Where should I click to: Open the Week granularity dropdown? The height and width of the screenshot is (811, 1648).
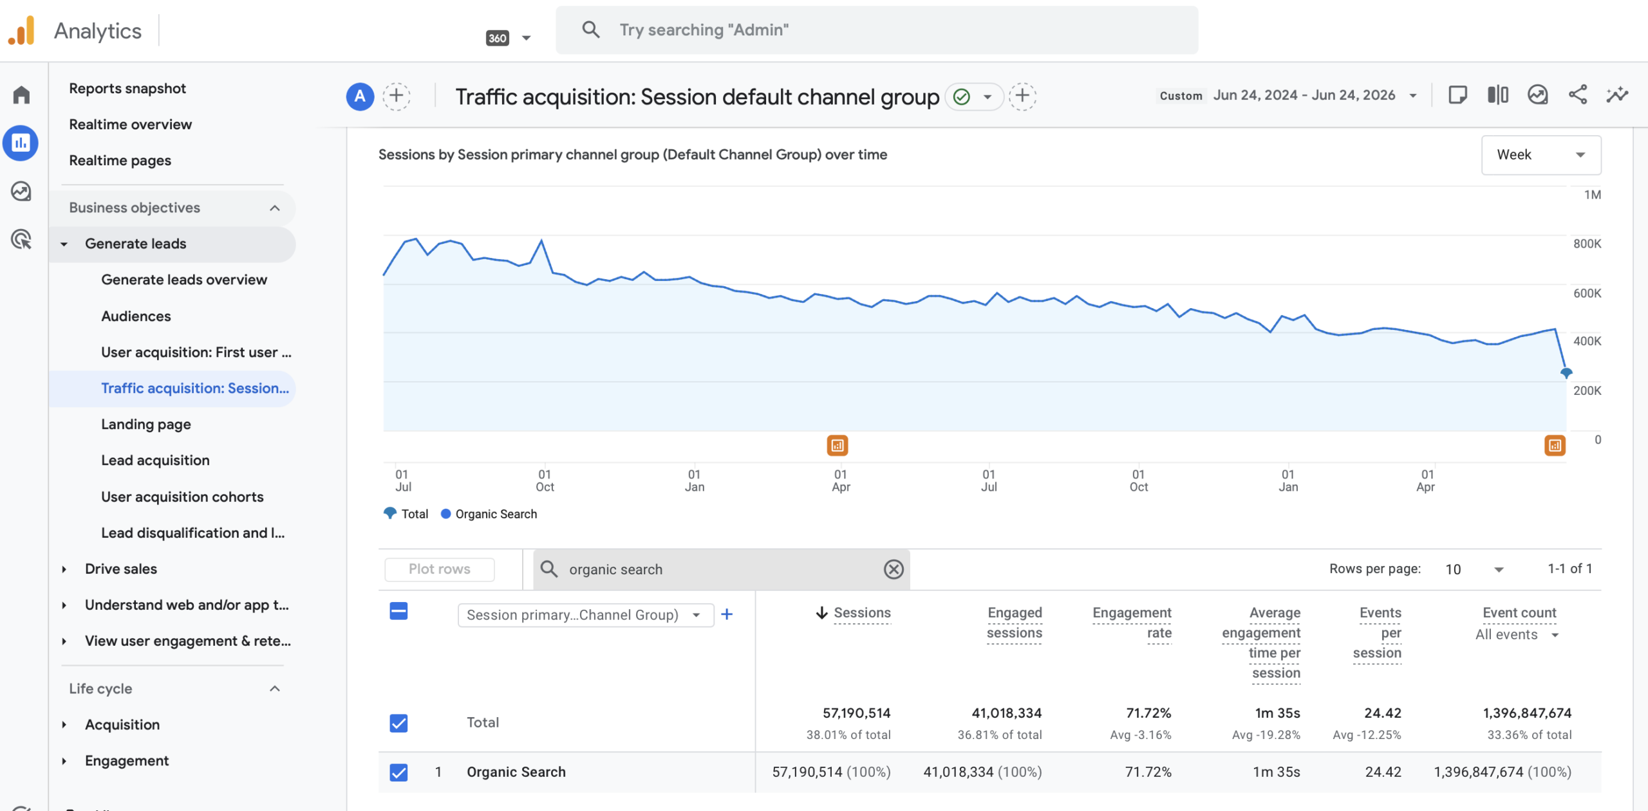(x=1541, y=155)
